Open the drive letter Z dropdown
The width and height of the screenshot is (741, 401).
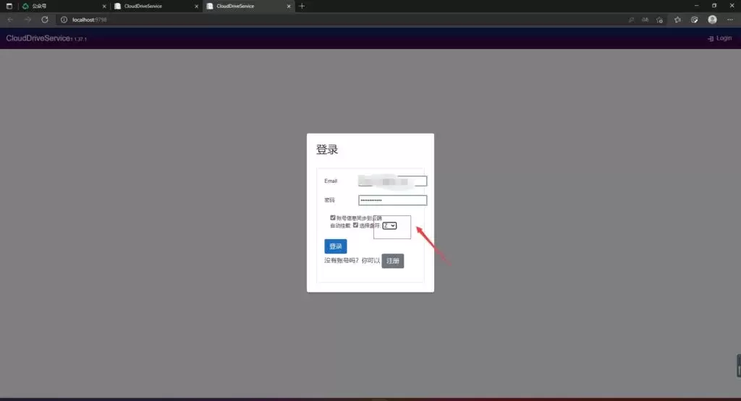pyautogui.click(x=389, y=225)
